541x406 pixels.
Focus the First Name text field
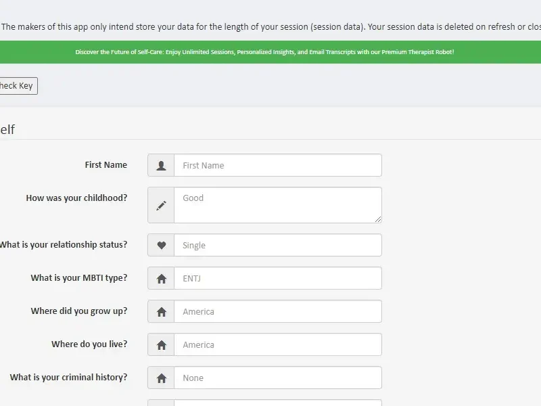point(277,165)
